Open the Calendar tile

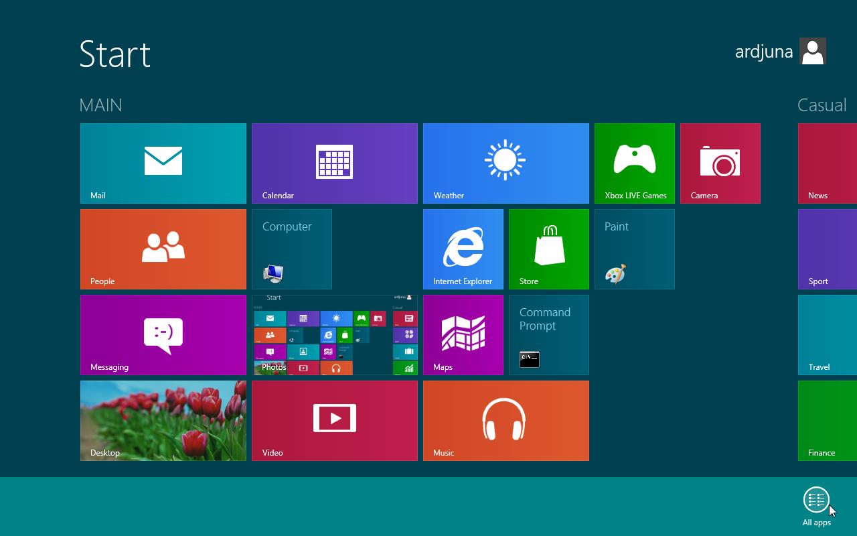pyautogui.click(x=335, y=163)
